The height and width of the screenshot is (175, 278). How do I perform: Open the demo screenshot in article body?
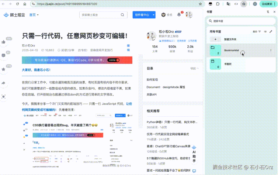(x=78, y=141)
